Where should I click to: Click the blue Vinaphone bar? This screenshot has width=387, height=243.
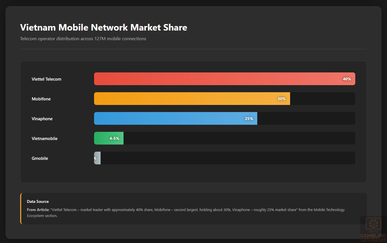tap(170, 119)
